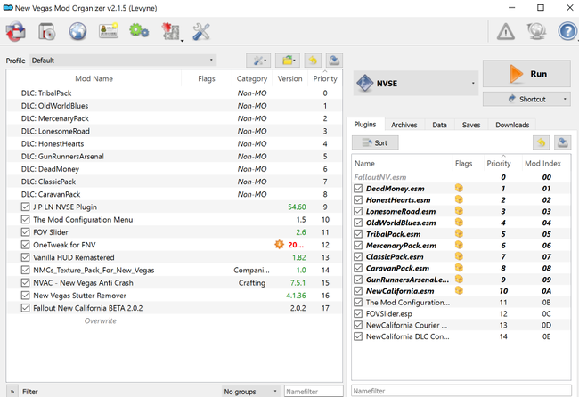Click the plugin list Namefilter field

[x=461, y=391]
